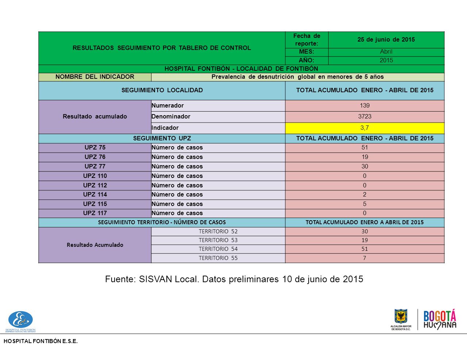Click the Fecha de reporte label
The image size is (467, 350).
[x=307, y=40]
